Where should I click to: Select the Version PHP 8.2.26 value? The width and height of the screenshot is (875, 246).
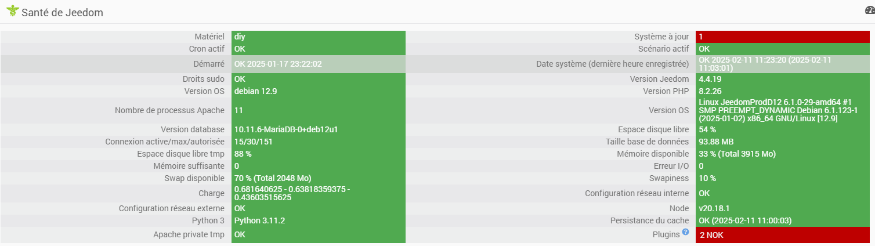point(710,91)
